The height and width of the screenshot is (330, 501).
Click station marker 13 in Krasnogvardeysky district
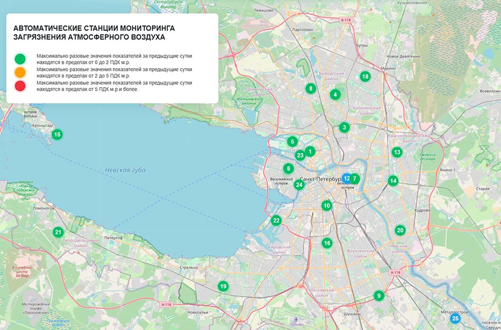click(397, 152)
